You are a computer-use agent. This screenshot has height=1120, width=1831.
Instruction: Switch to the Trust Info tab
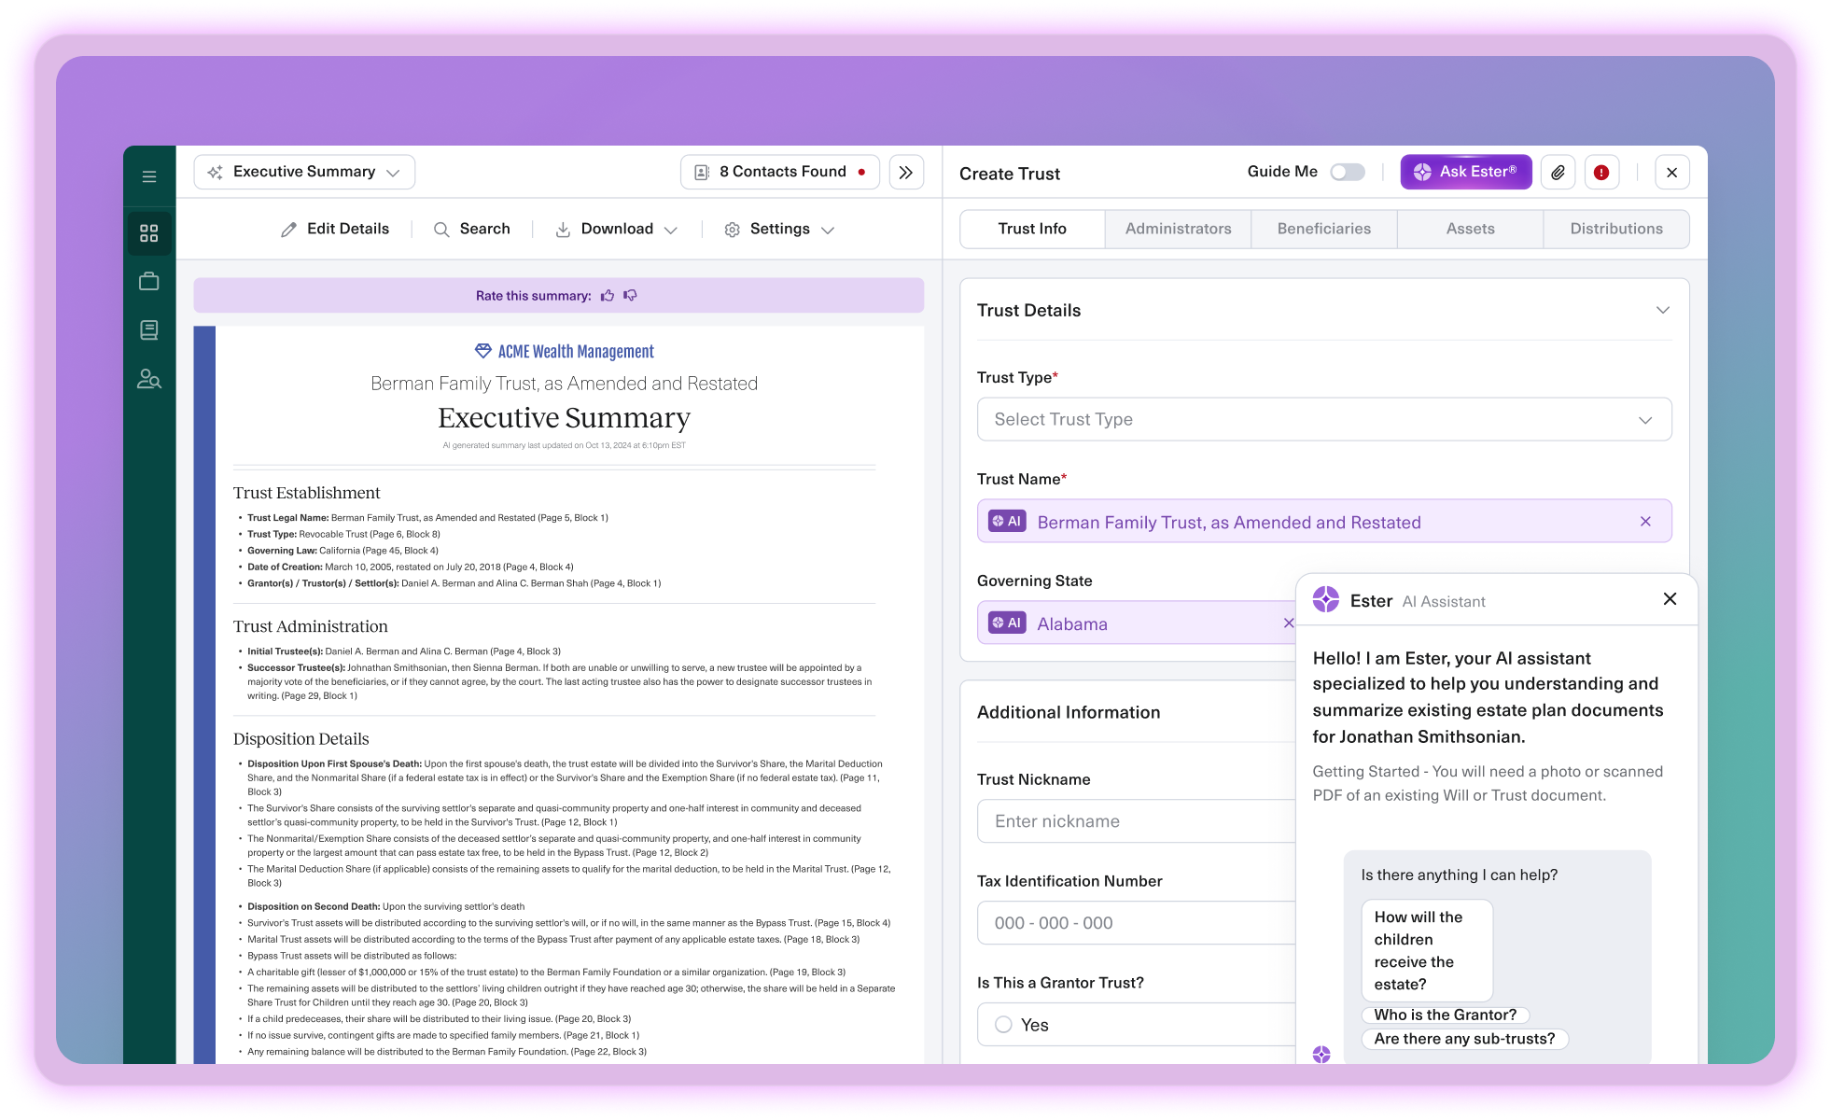(x=1032, y=229)
